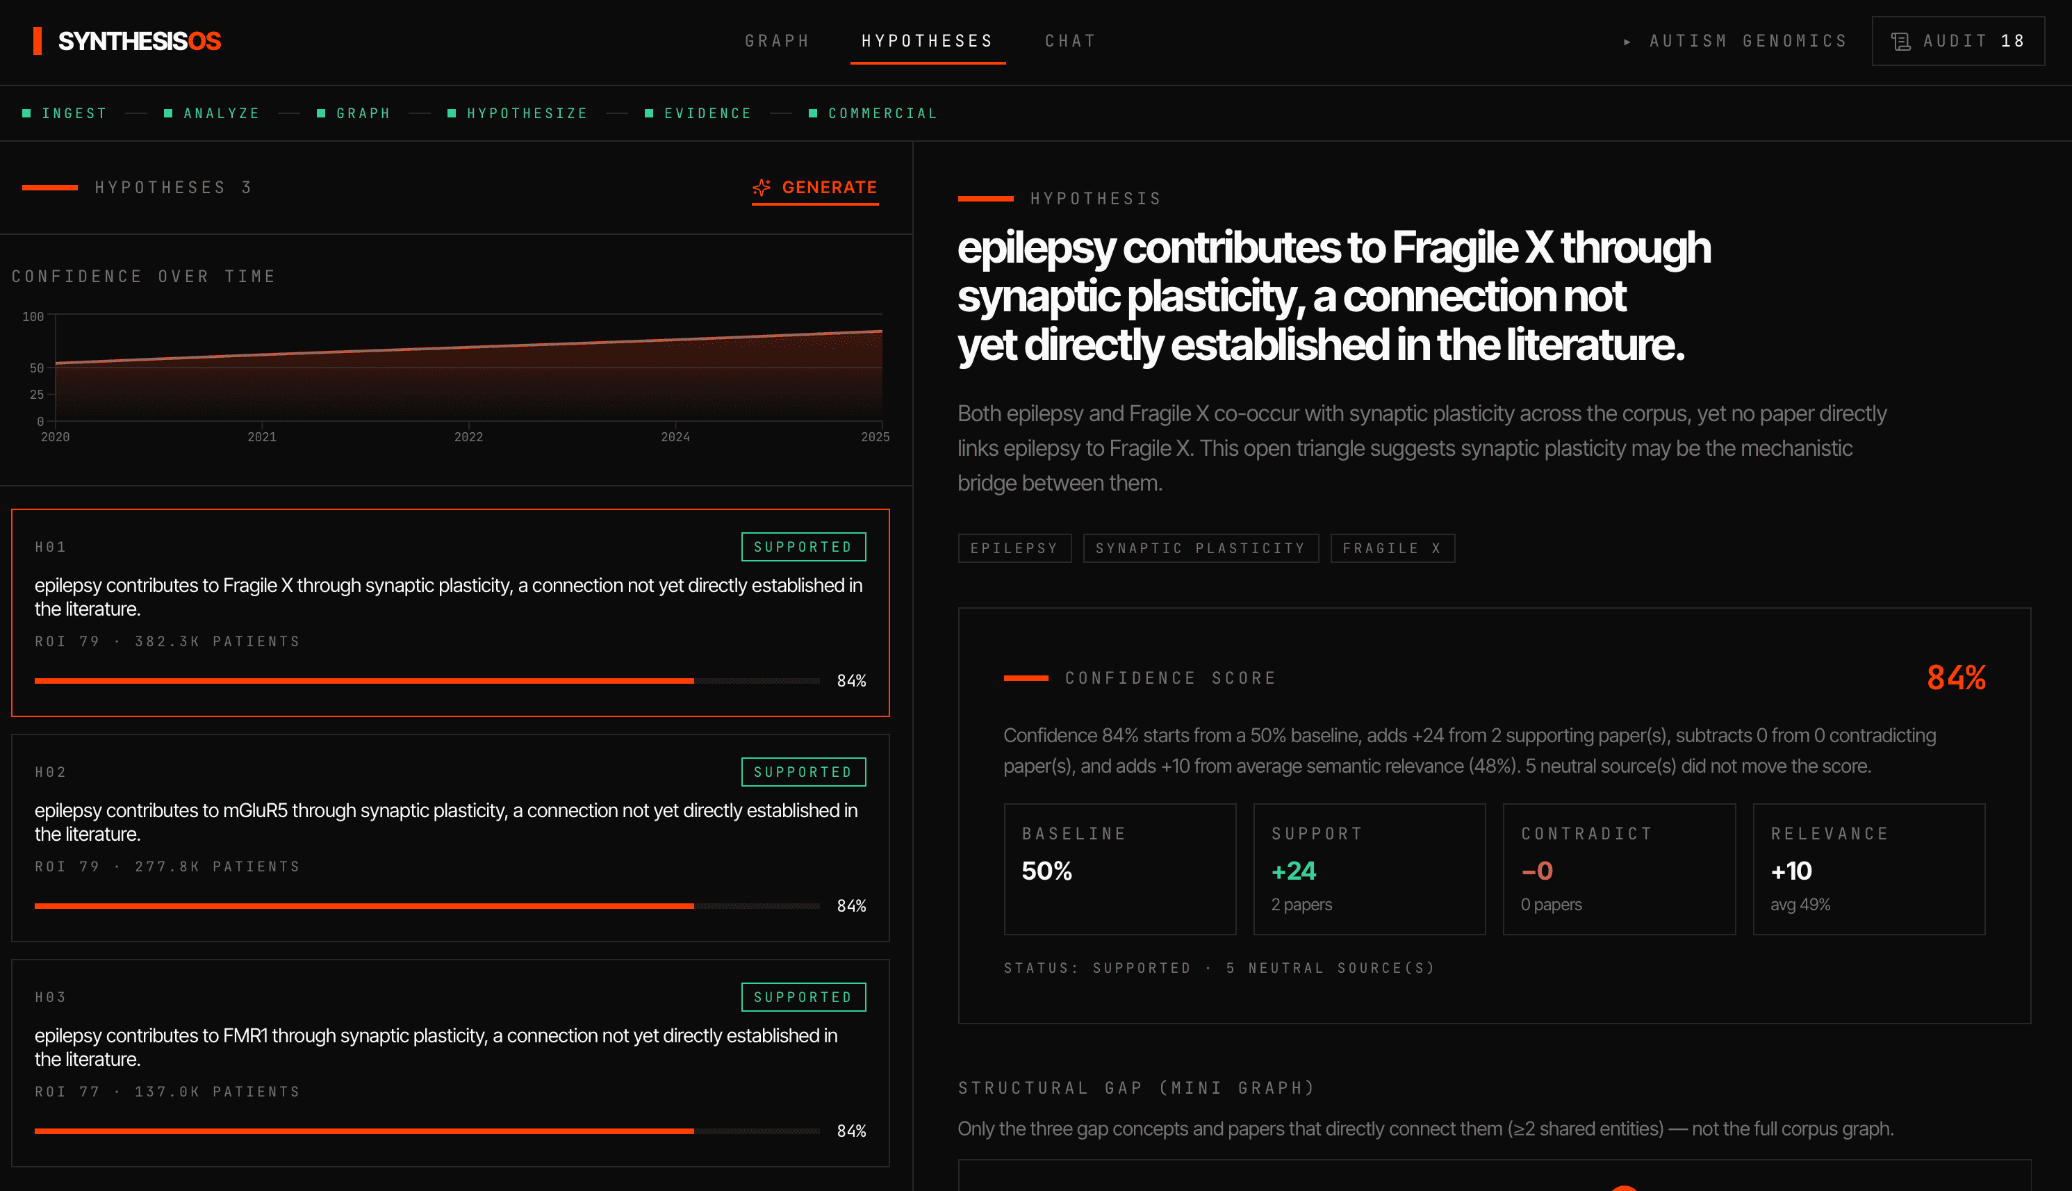Click the 84% confidence score value
2072x1191 pixels.
pos(1956,678)
